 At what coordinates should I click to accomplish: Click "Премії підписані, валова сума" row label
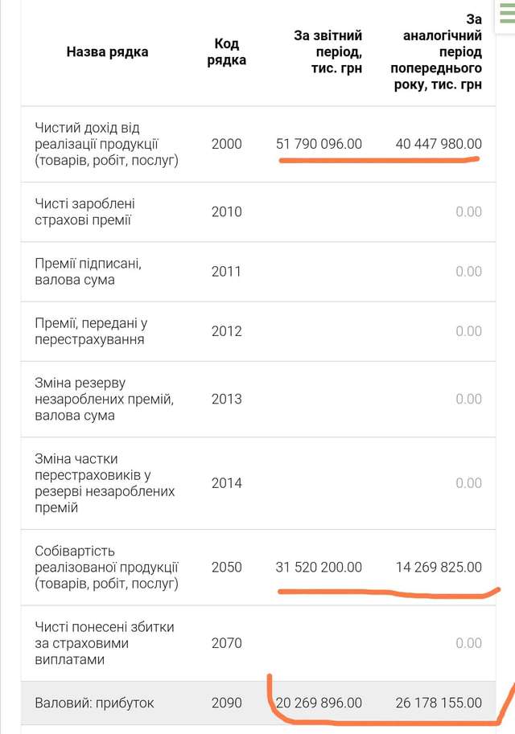(x=89, y=272)
